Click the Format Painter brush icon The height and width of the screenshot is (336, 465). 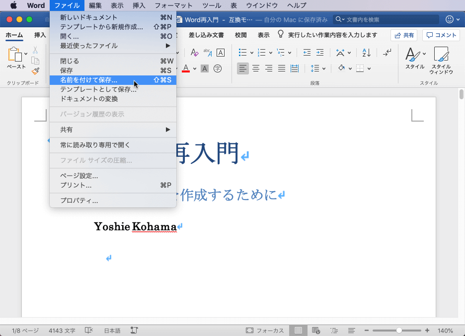pyautogui.click(x=35, y=71)
